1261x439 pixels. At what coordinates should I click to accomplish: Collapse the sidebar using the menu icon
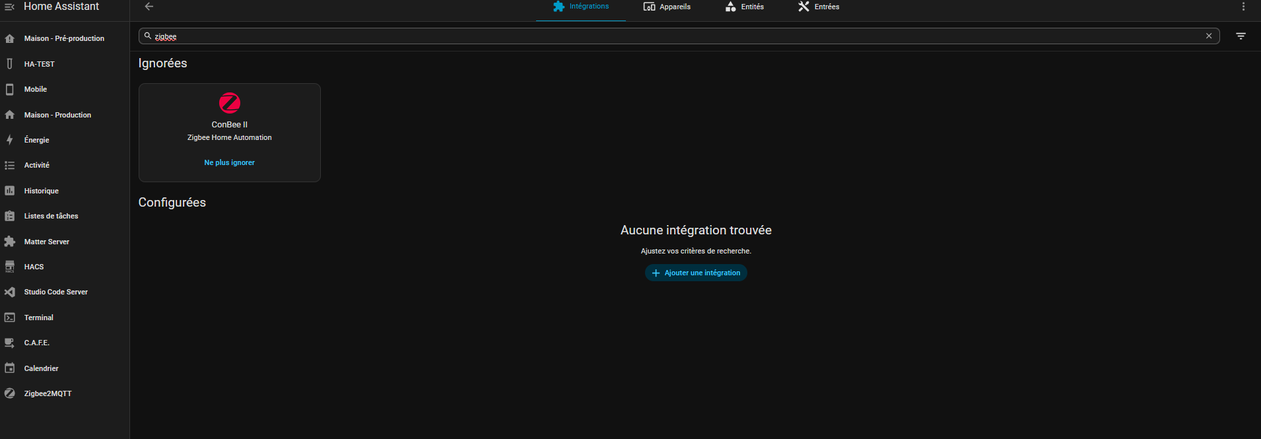tap(9, 7)
